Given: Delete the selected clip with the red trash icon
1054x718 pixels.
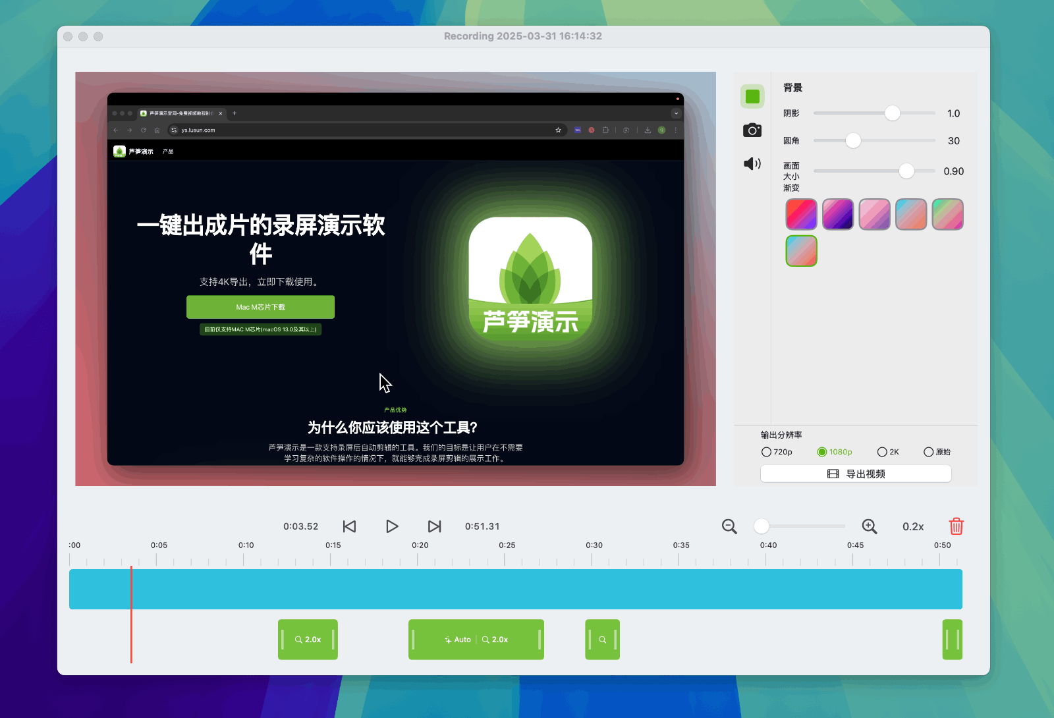Looking at the screenshot, I should coord(957,526).
